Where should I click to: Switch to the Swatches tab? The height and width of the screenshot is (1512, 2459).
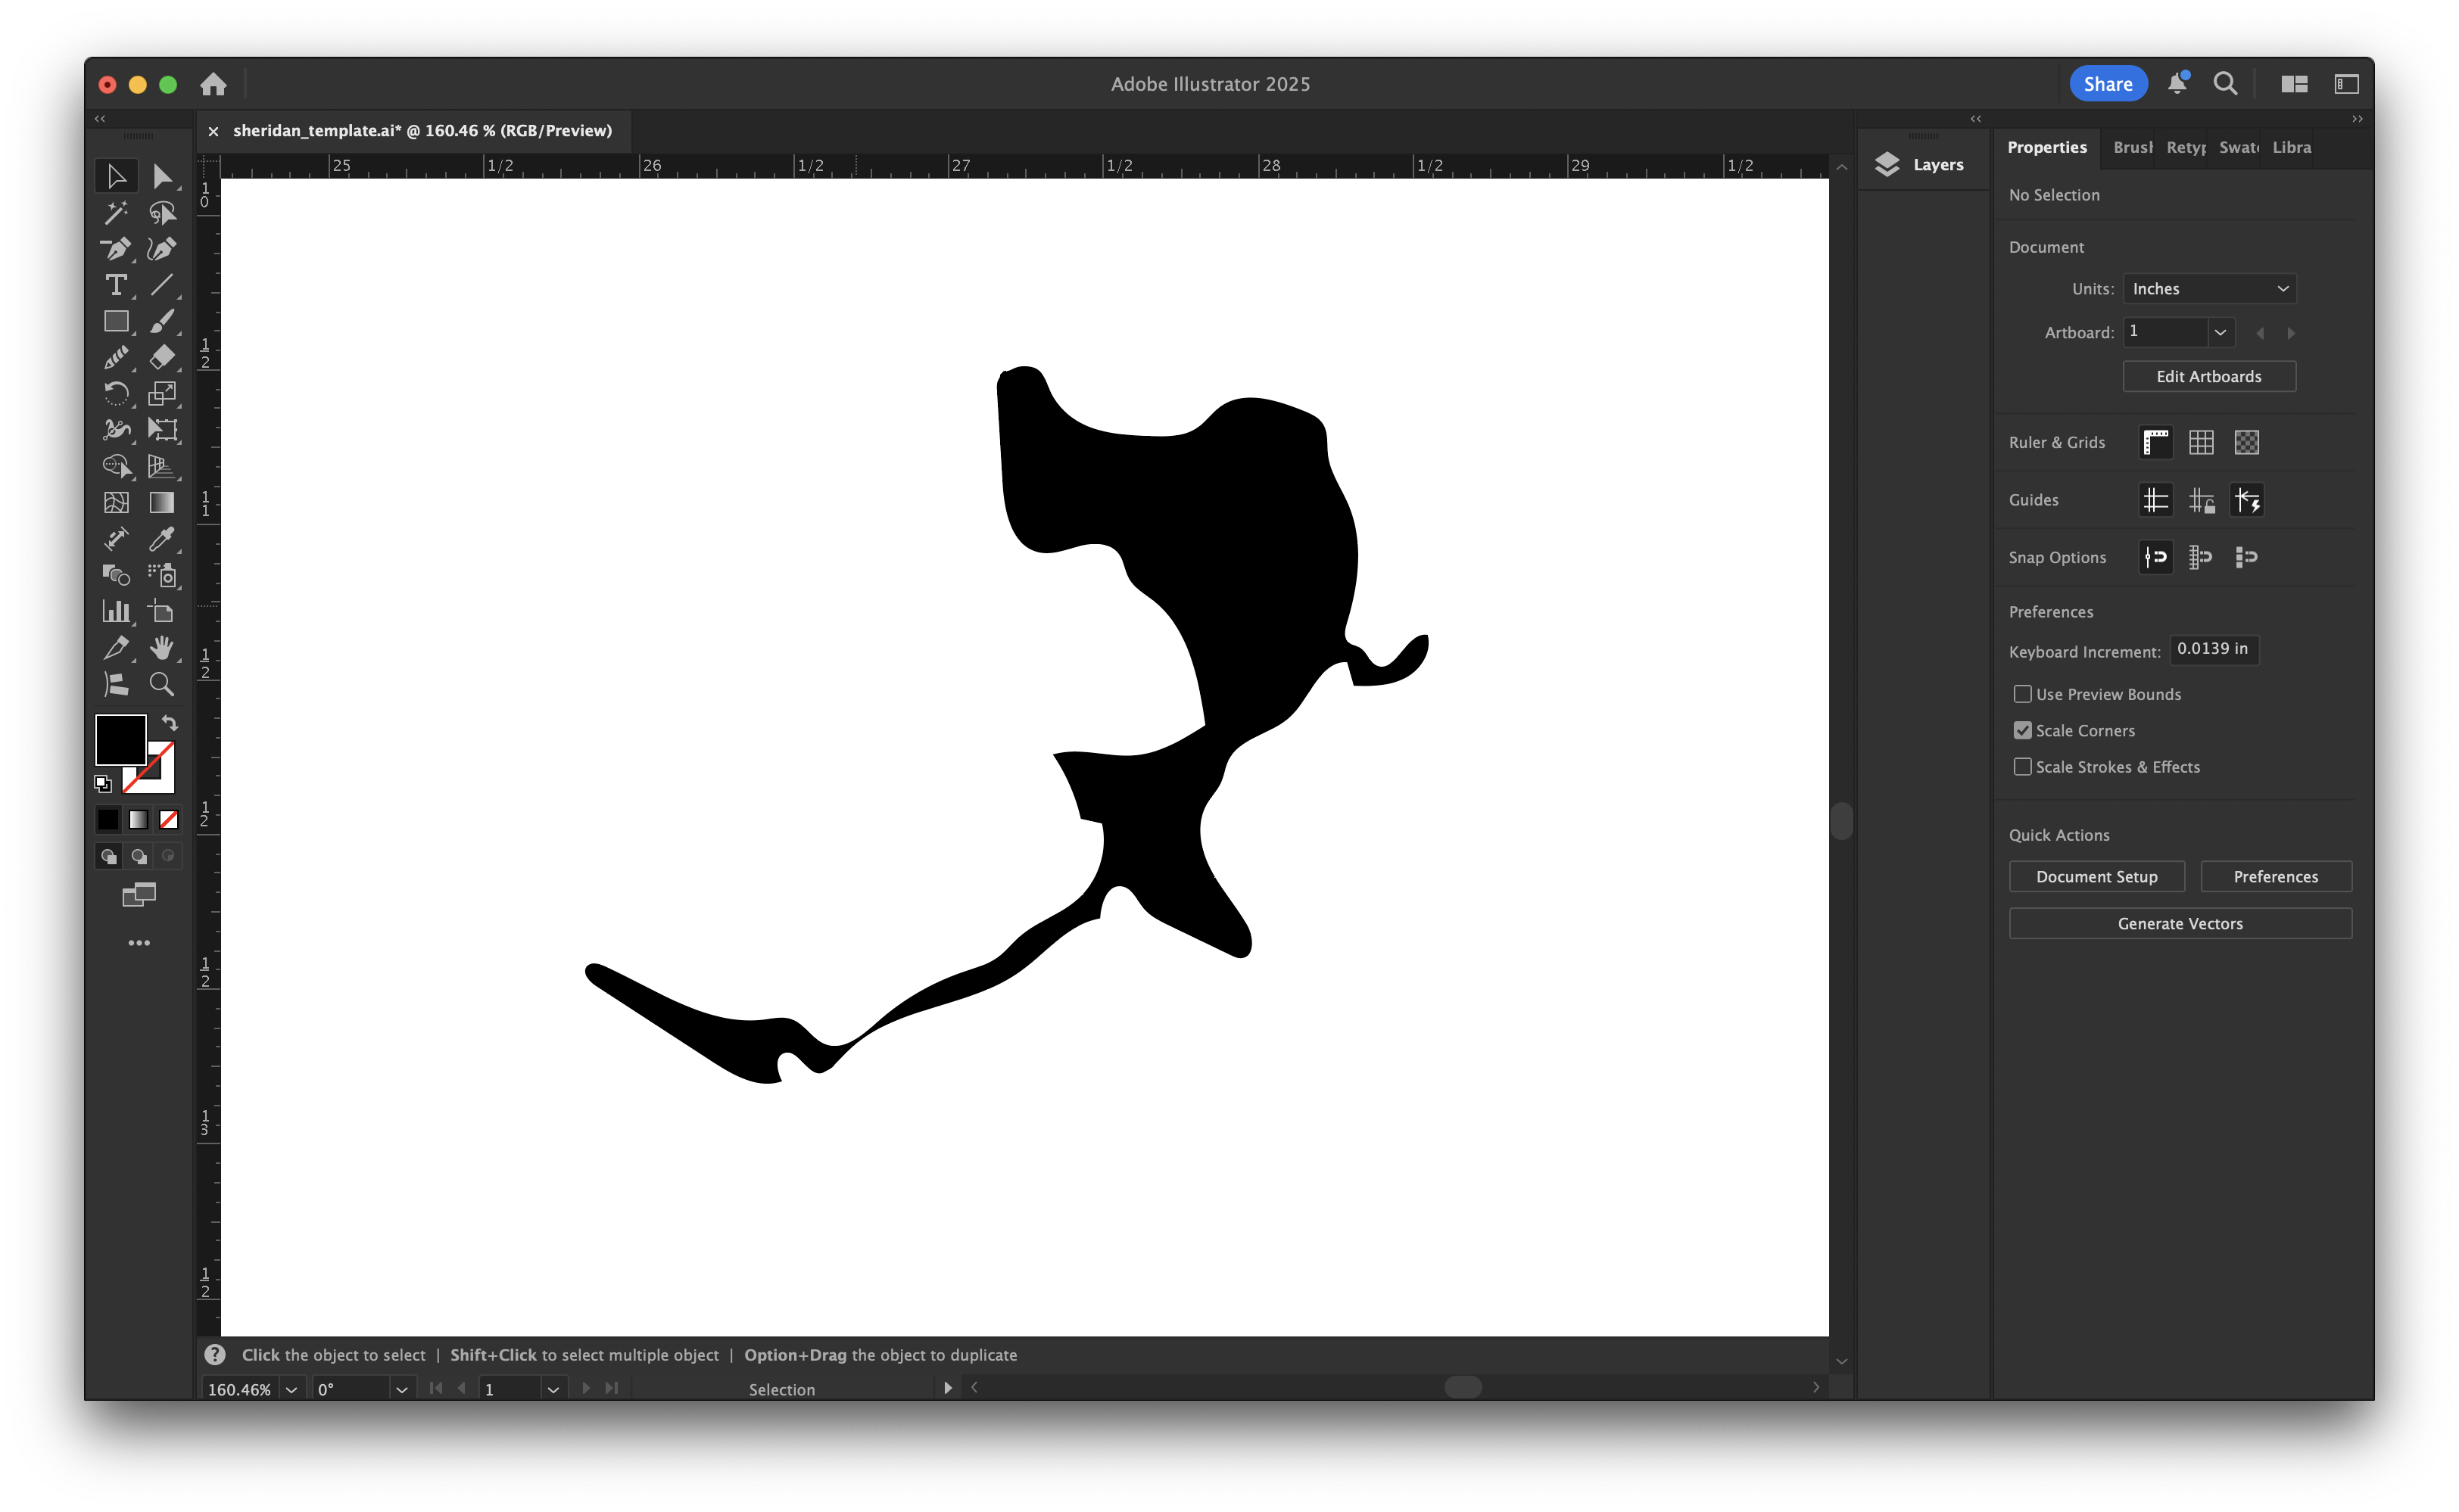coord(2238,147)
